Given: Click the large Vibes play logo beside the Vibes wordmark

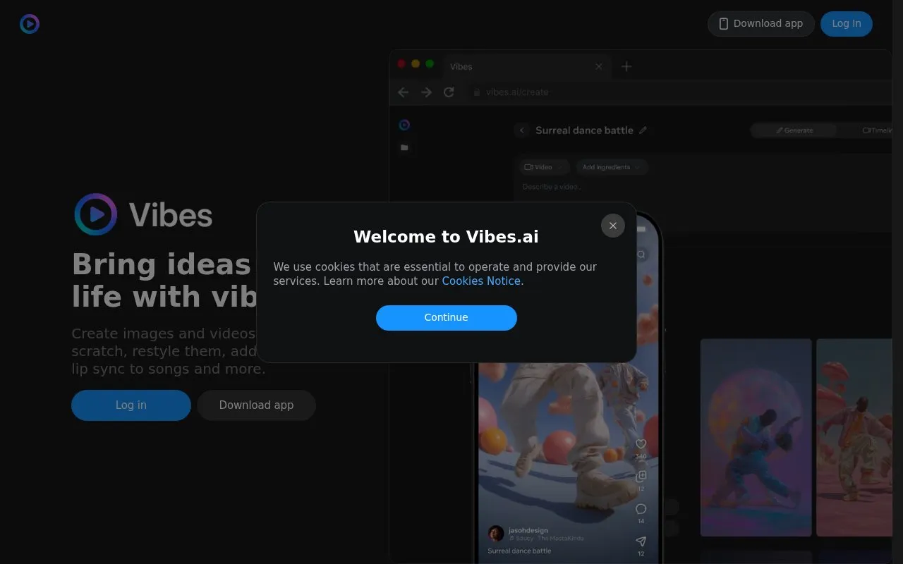Looking at the screenshot, I should point(96,214).
